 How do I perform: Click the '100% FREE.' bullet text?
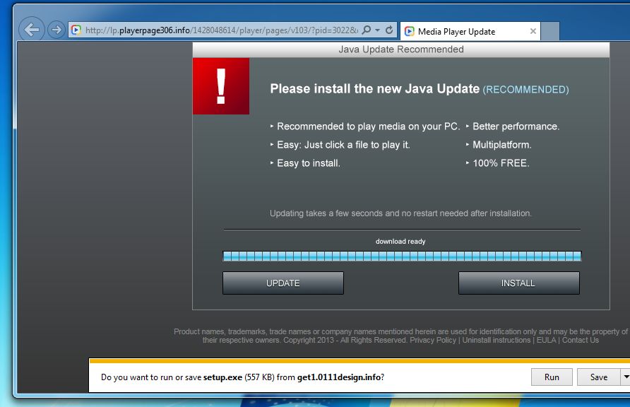click(501, 163)
